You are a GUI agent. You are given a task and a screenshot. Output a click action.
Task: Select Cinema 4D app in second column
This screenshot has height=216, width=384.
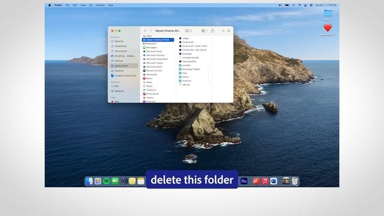(188, 42)
